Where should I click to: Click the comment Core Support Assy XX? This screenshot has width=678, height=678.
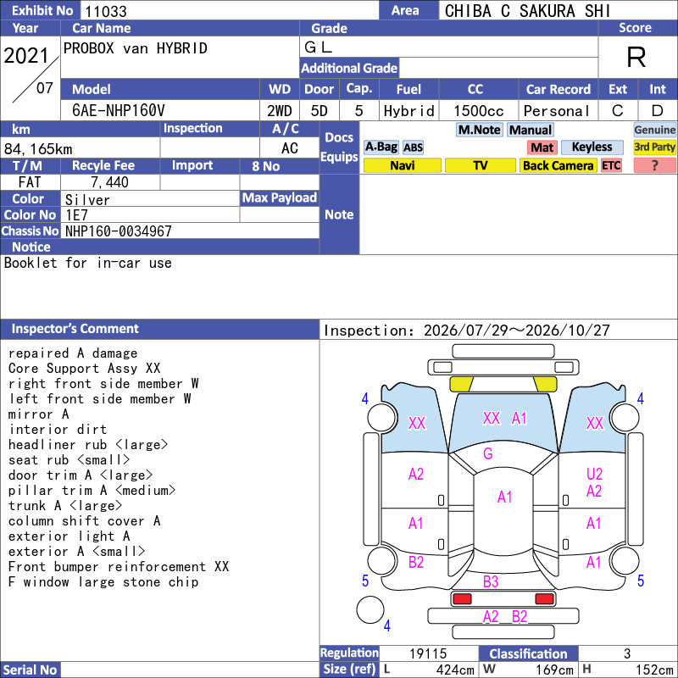pos(84,369)
